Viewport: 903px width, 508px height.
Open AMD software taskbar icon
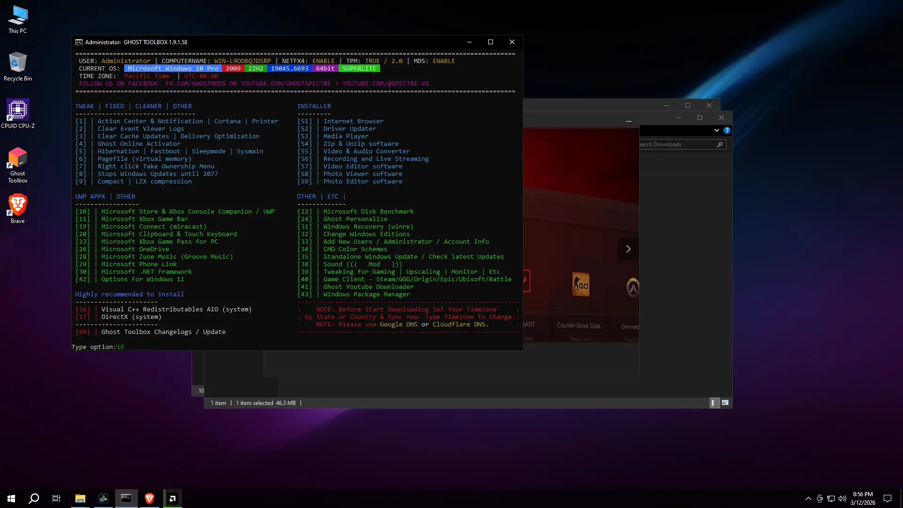point(173,499)
